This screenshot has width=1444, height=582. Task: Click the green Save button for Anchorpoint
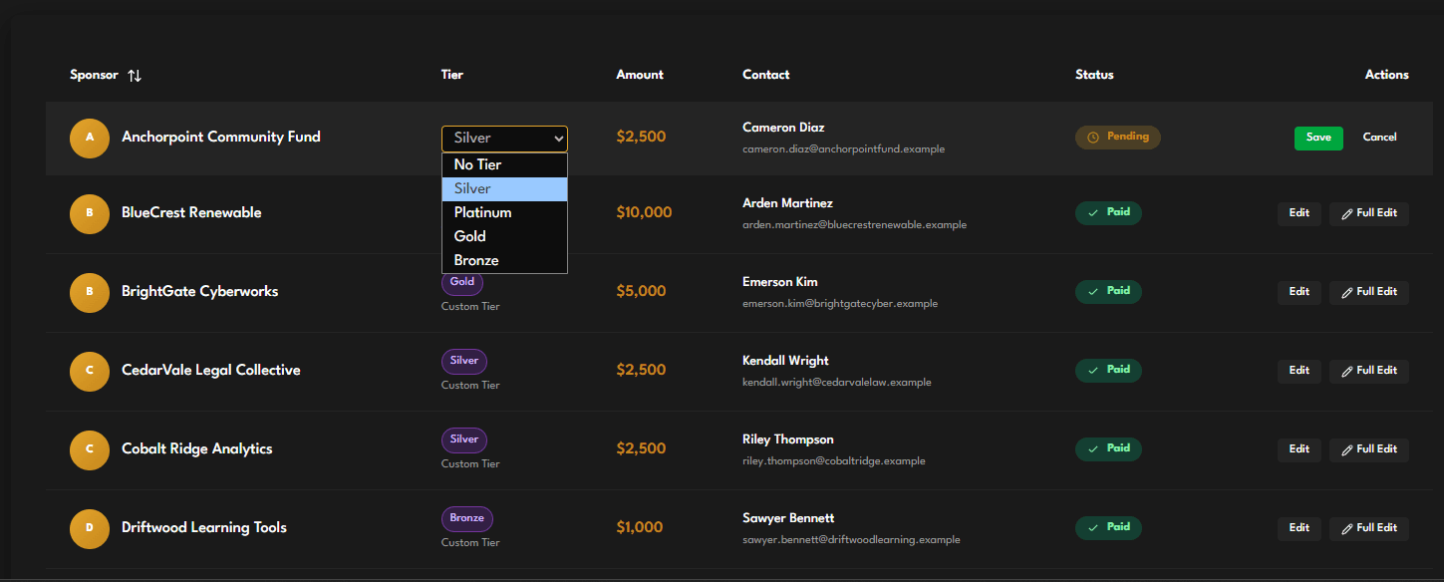point(1318,138)
